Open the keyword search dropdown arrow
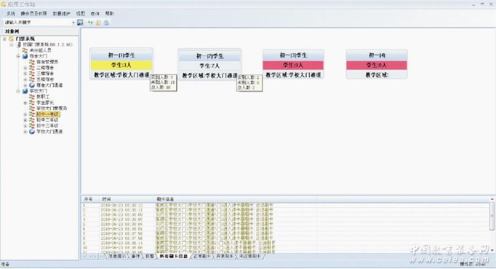Screen dimensions: 496x269 pos(73,23)
